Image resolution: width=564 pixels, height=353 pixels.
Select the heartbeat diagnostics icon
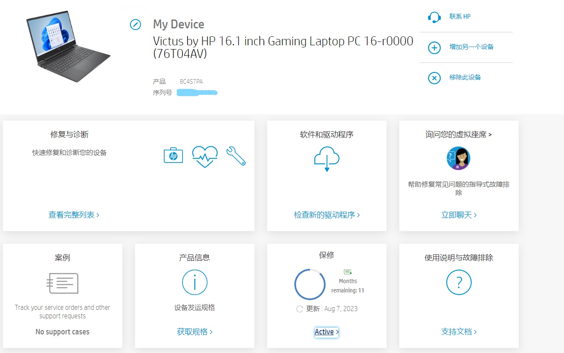tap(205, 157)
